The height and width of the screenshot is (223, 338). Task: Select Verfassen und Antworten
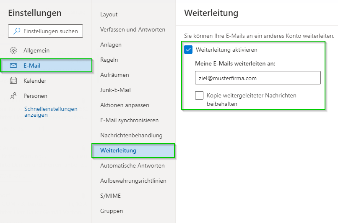133,29
